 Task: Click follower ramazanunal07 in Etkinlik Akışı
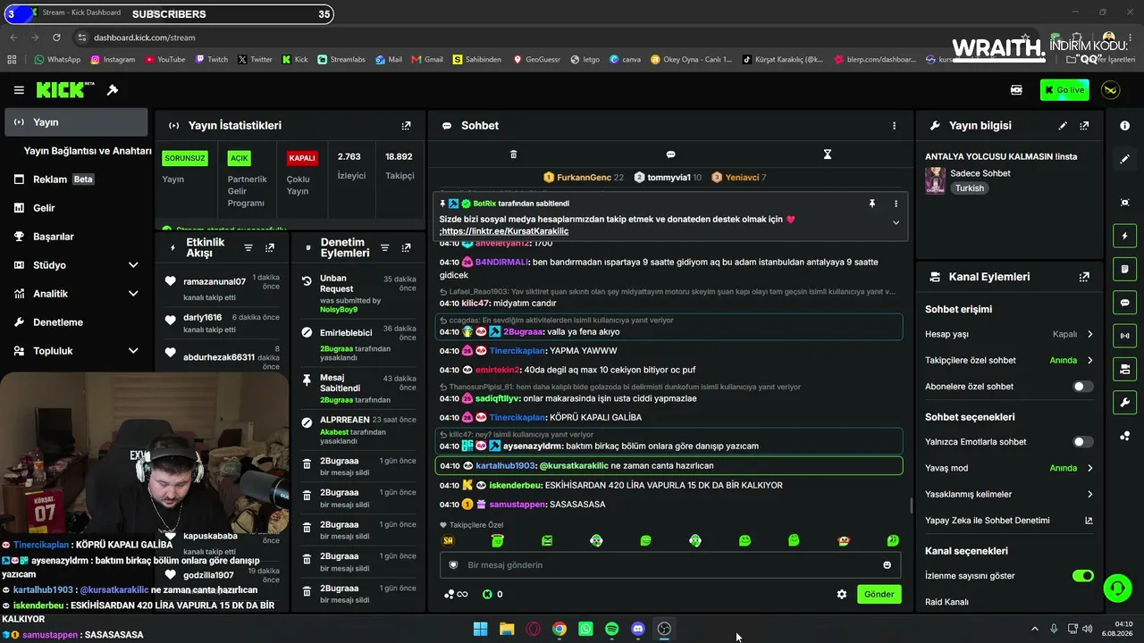pyautogui.click(x=214, y=281)
